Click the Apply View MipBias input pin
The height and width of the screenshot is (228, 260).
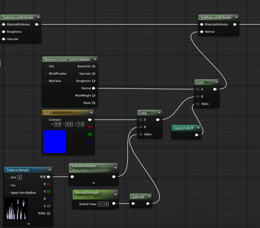pyautogui.click(x=8, y=193)
